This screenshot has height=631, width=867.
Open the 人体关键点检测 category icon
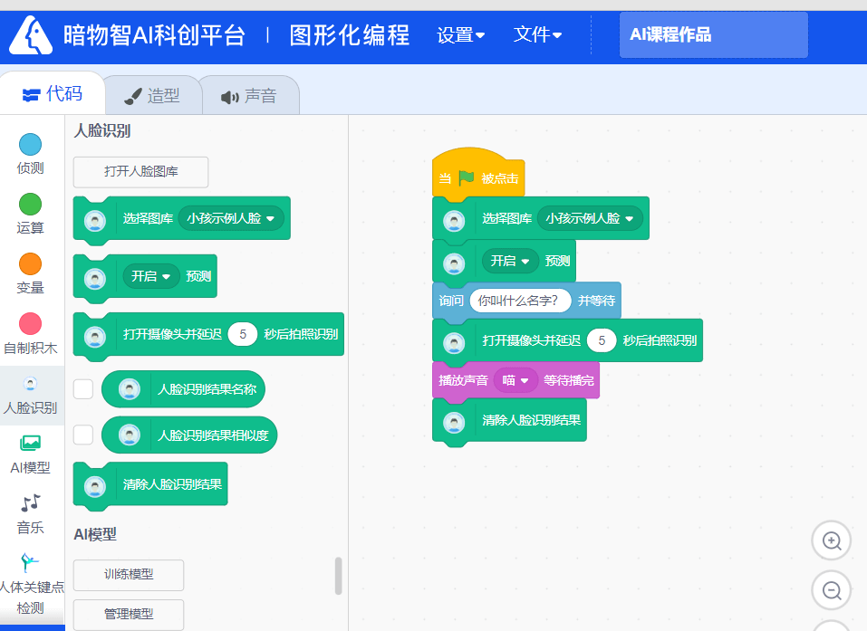pyautogui.click(x=29, y=562)
